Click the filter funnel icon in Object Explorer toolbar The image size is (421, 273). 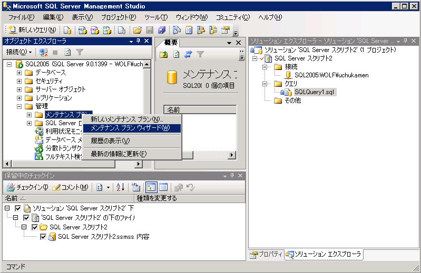[x=80, y=52]
